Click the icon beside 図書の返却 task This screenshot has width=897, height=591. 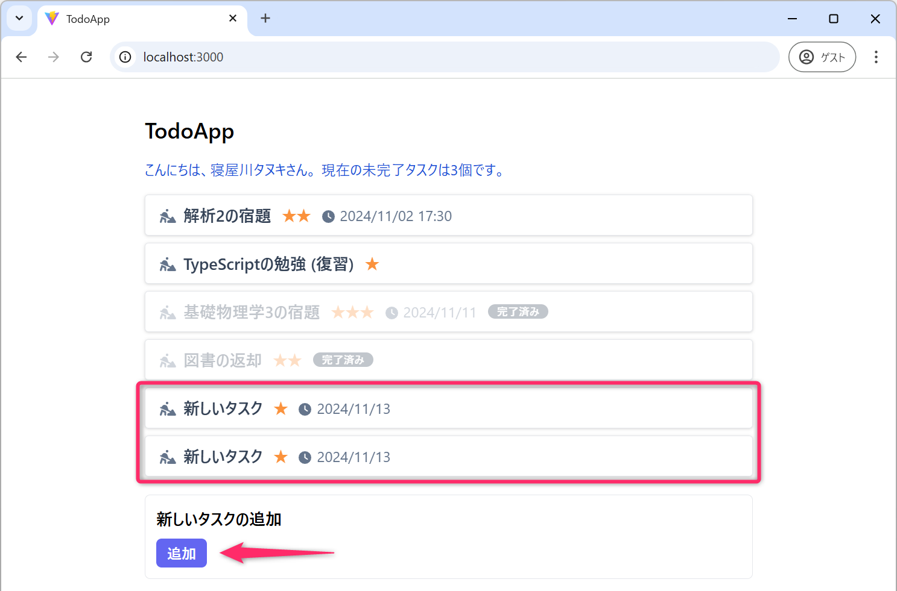point(168,361)
